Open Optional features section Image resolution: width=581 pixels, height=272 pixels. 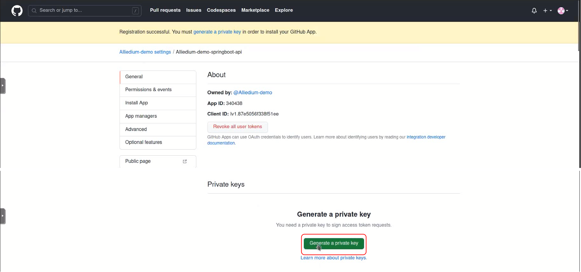pyautogui.click(x=158, y=142)
